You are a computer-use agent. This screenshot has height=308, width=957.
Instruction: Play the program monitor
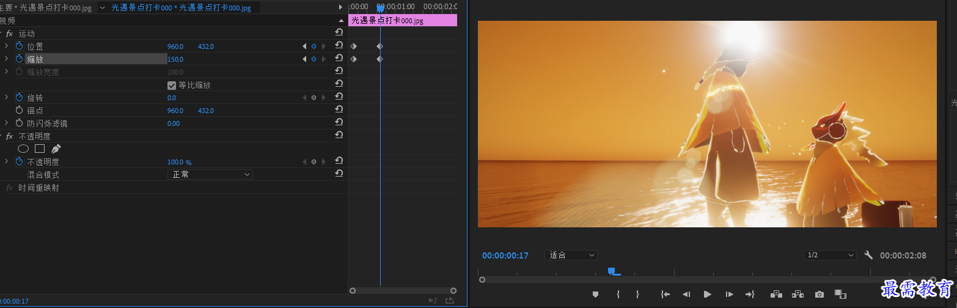point(708,294)
